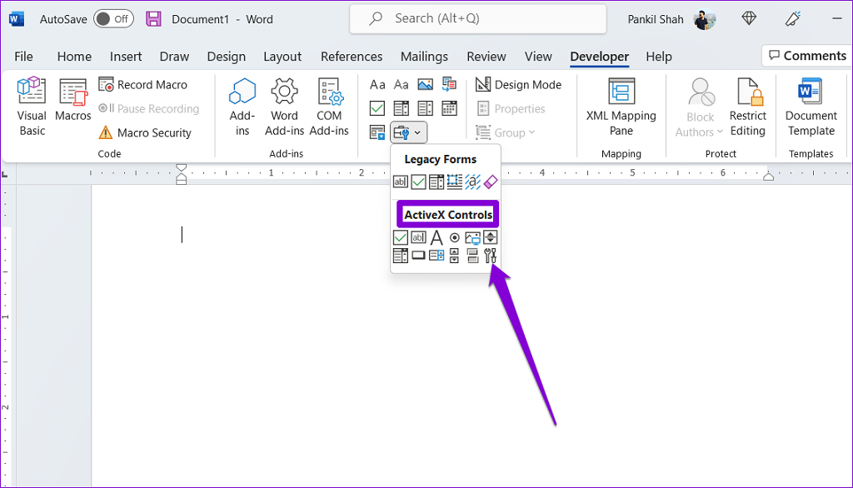Collapse the Legacy Tools dropdown

[408, 132]
